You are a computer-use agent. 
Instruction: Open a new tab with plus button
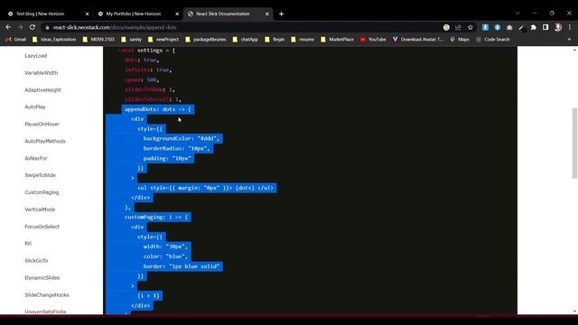pyautogui.click(x=281, y=14)
